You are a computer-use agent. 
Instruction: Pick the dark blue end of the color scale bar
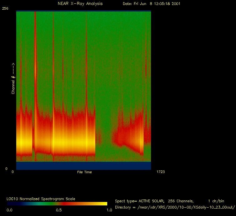[11, 204]
